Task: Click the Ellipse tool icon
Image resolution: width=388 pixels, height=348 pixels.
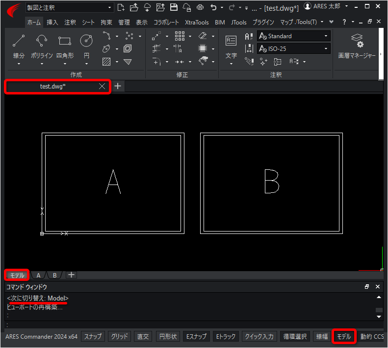Action: [x=106, y=48]
